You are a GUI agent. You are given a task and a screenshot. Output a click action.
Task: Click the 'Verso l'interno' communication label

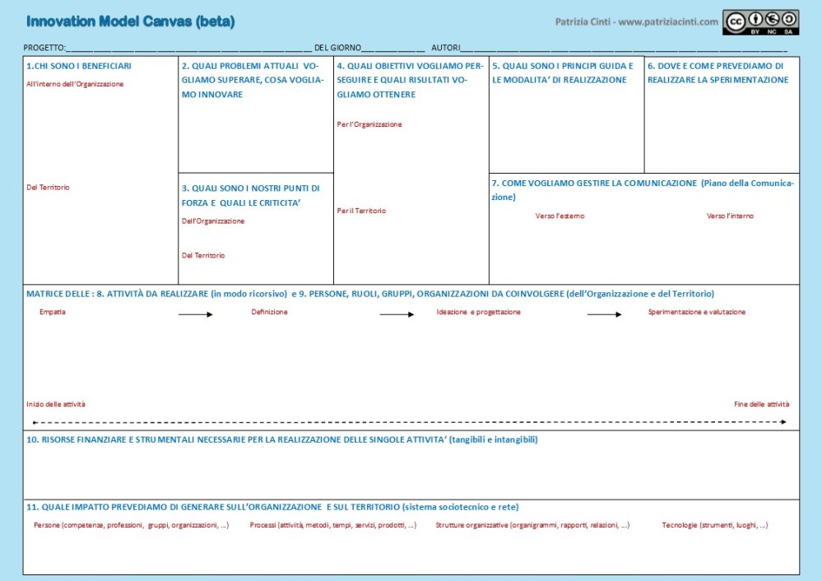pos(730,216)
